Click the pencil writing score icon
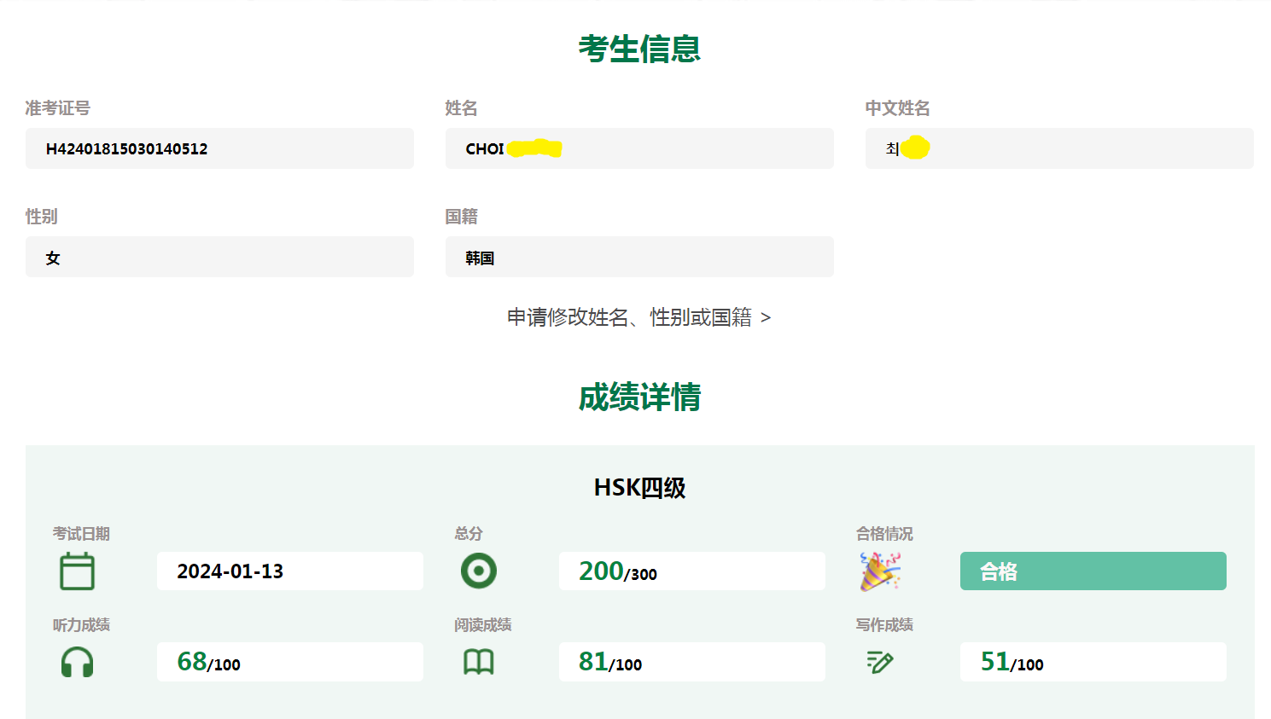Screen dimensions: 1271x719 click(880, 662)
